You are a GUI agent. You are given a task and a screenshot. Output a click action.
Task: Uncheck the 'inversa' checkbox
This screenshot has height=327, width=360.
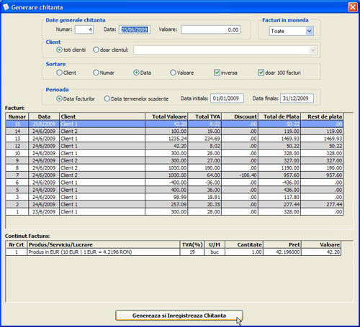coord(217,73)
